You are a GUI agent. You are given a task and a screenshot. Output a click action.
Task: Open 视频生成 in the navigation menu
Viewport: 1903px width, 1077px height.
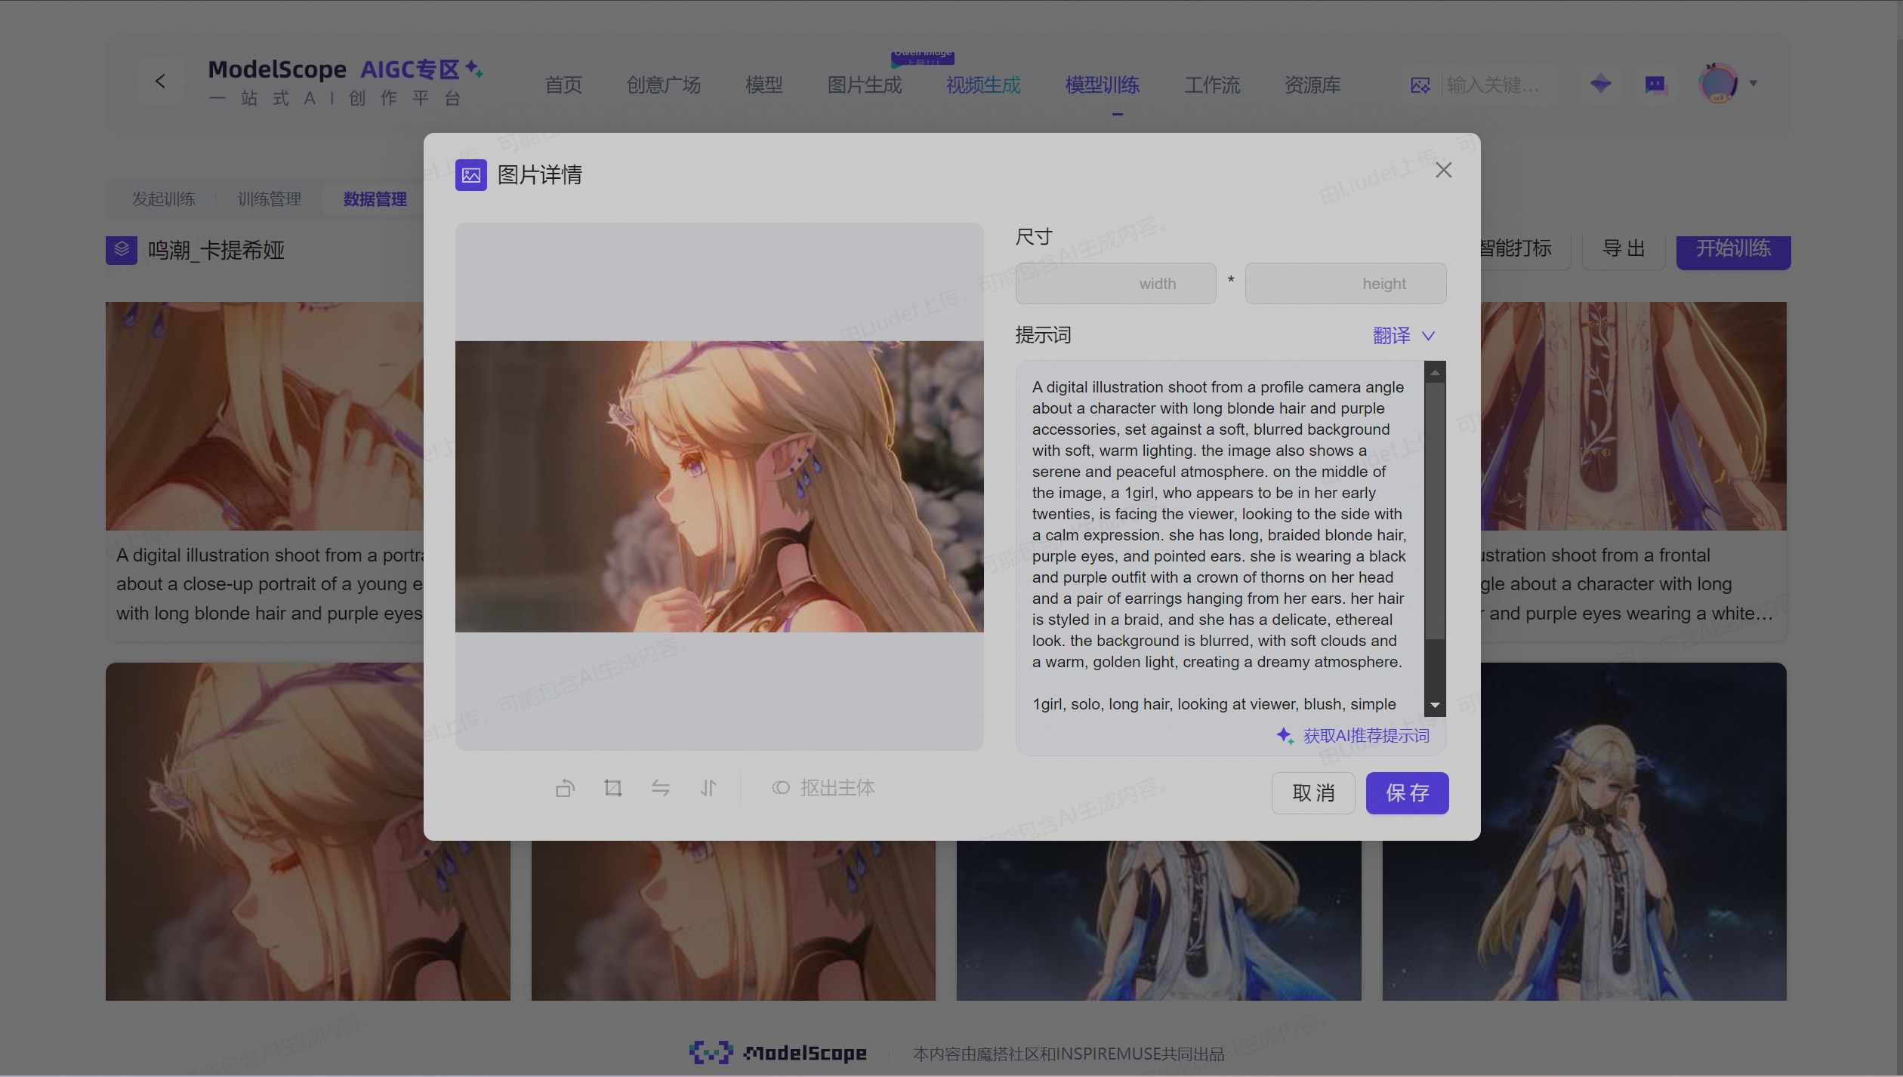(982, 85)
